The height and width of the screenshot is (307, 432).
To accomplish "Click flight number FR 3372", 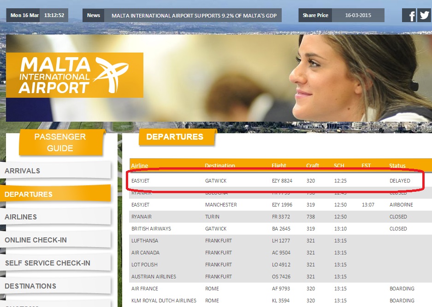I will [x=281, y=217].
